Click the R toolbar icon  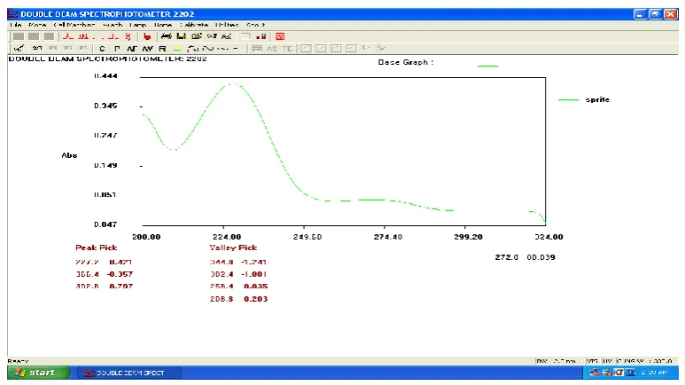point(162,49)
